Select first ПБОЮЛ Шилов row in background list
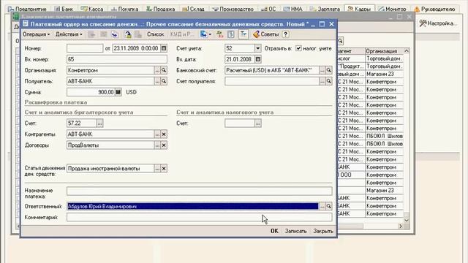Screen dimensions: 468x263 [384, 136]
